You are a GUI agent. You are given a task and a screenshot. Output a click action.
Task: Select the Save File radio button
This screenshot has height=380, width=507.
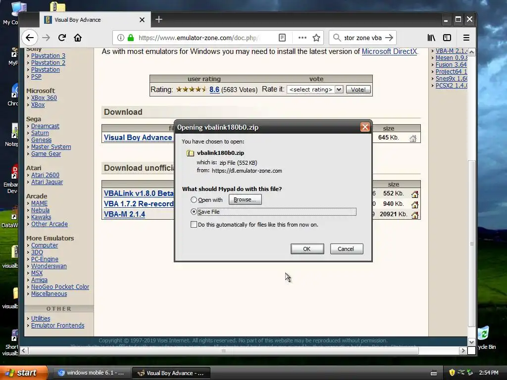tap(194, 212)
